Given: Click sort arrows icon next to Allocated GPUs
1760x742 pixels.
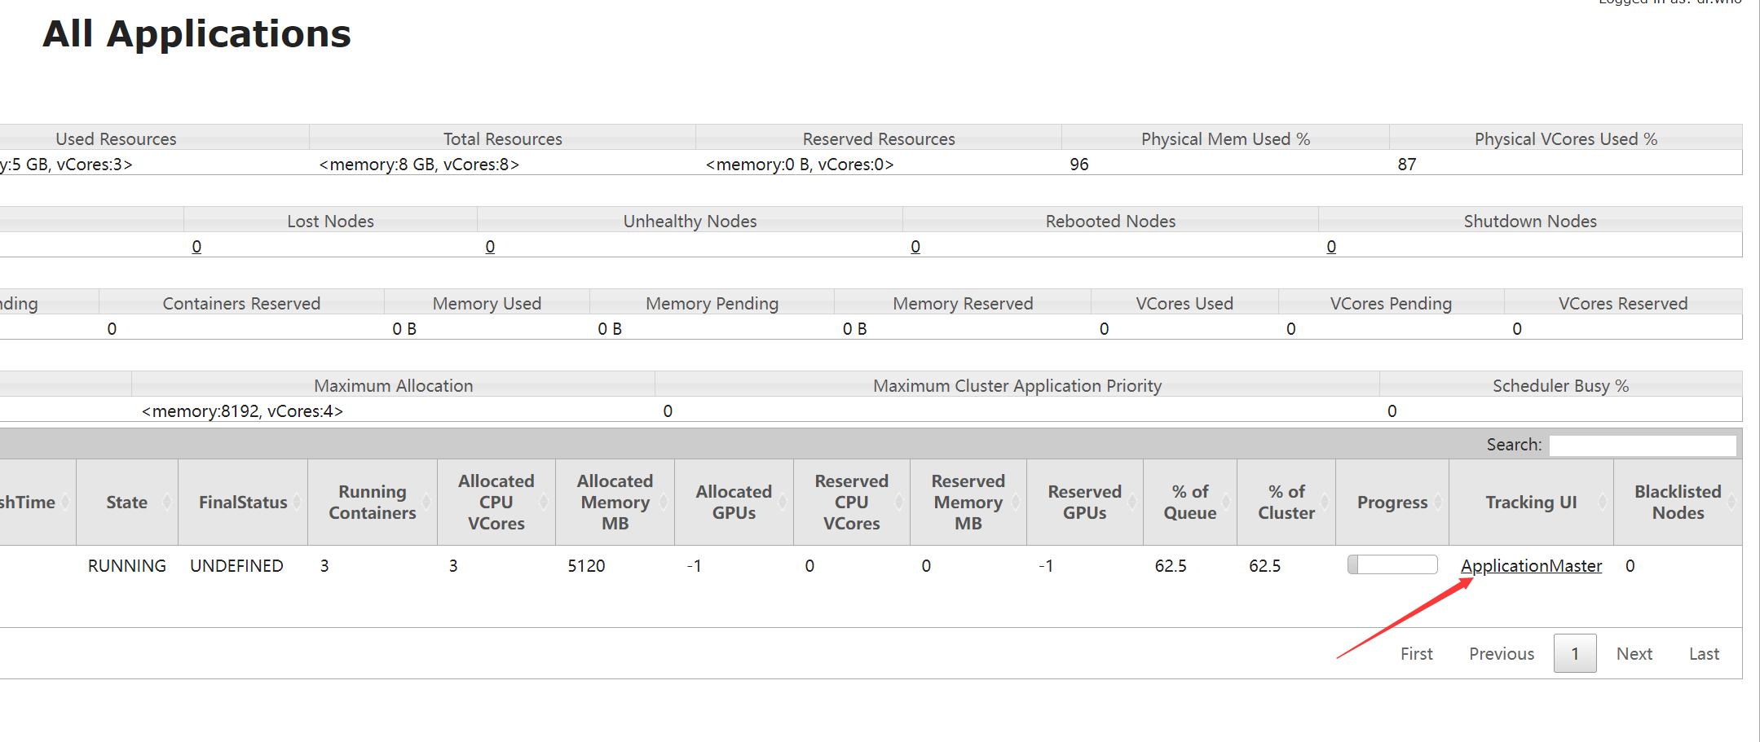Looking at the screenshot, I should [x=783, y=503].
